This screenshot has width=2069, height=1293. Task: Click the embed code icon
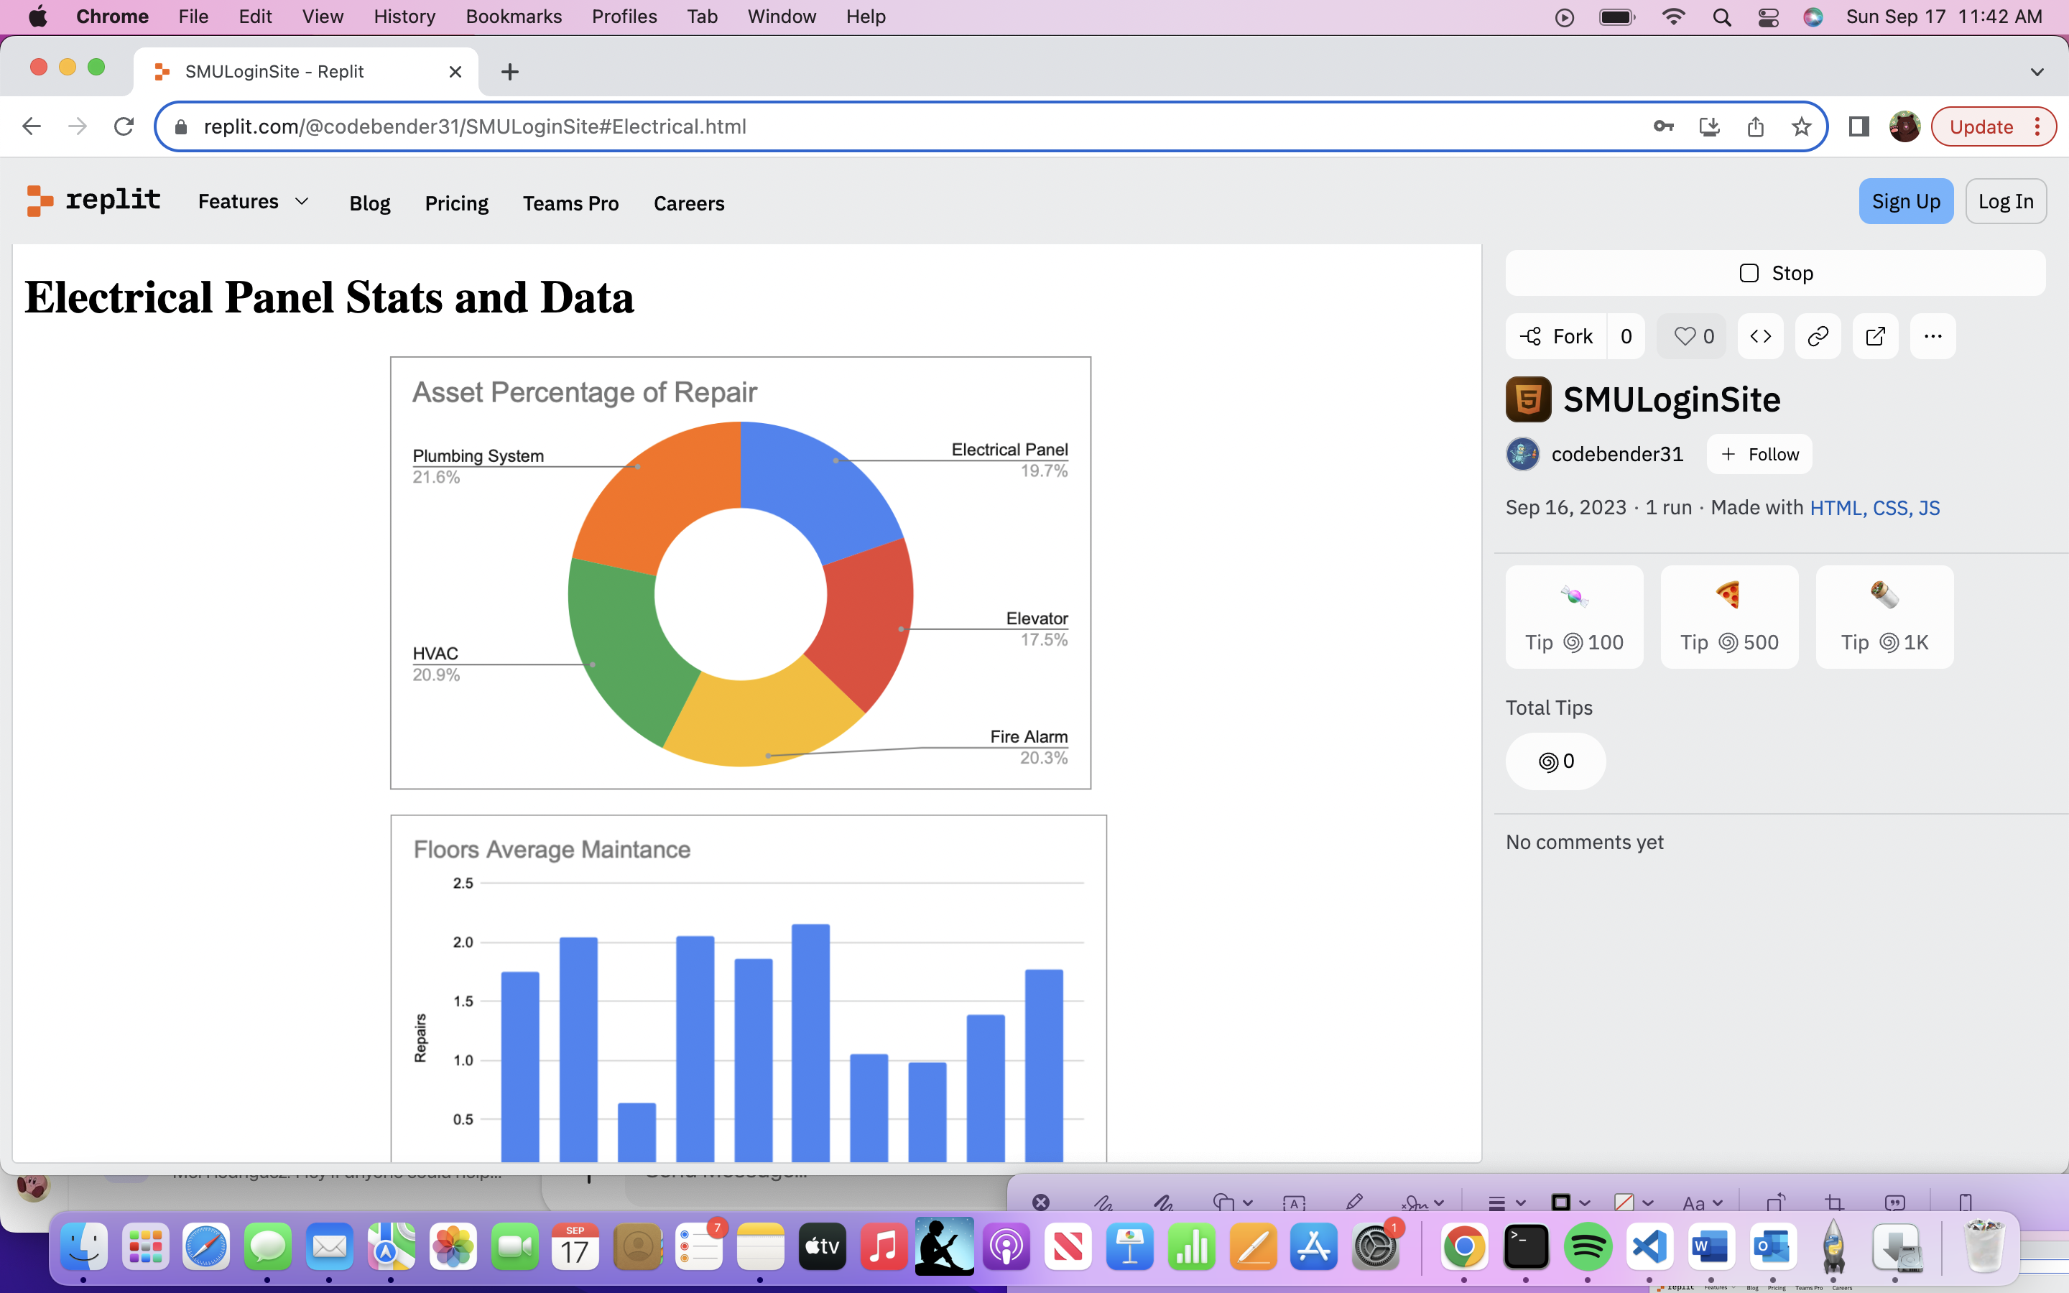click(x=1760, y=336)
